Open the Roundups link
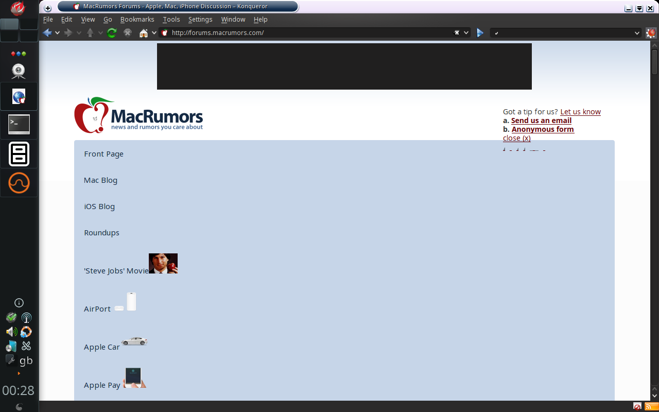 (x=102, y=233)
